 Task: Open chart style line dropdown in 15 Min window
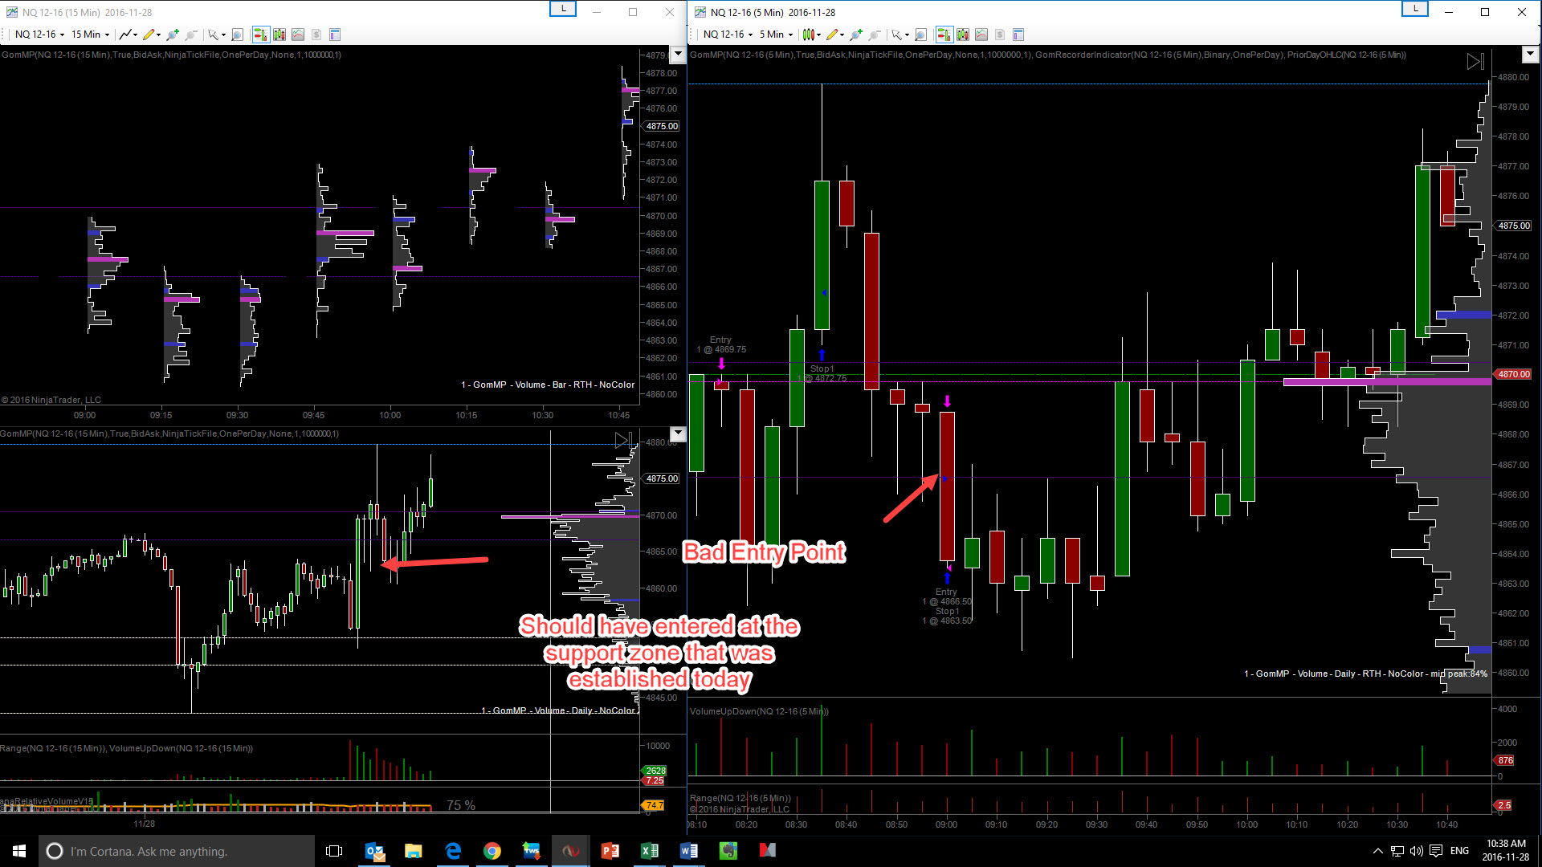[x=127, y=35]
